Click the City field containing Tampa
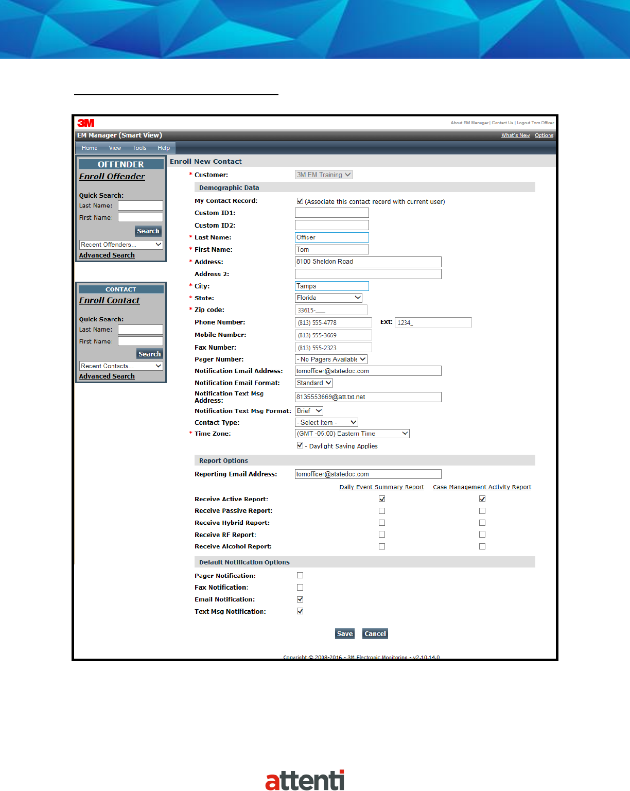This screenshot has width=630, height=791. tap(332, 286)
